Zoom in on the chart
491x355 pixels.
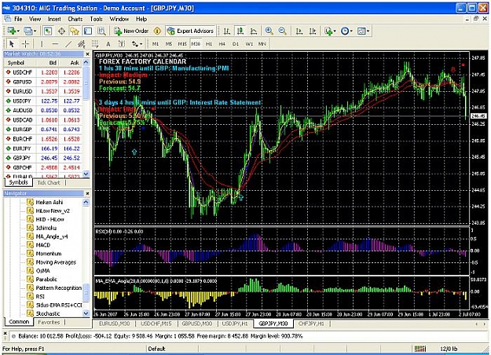tap(269, 31)
